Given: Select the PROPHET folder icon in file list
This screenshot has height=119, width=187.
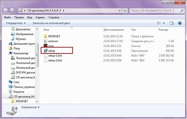Looking at the screenshot, I should point(45,36).
